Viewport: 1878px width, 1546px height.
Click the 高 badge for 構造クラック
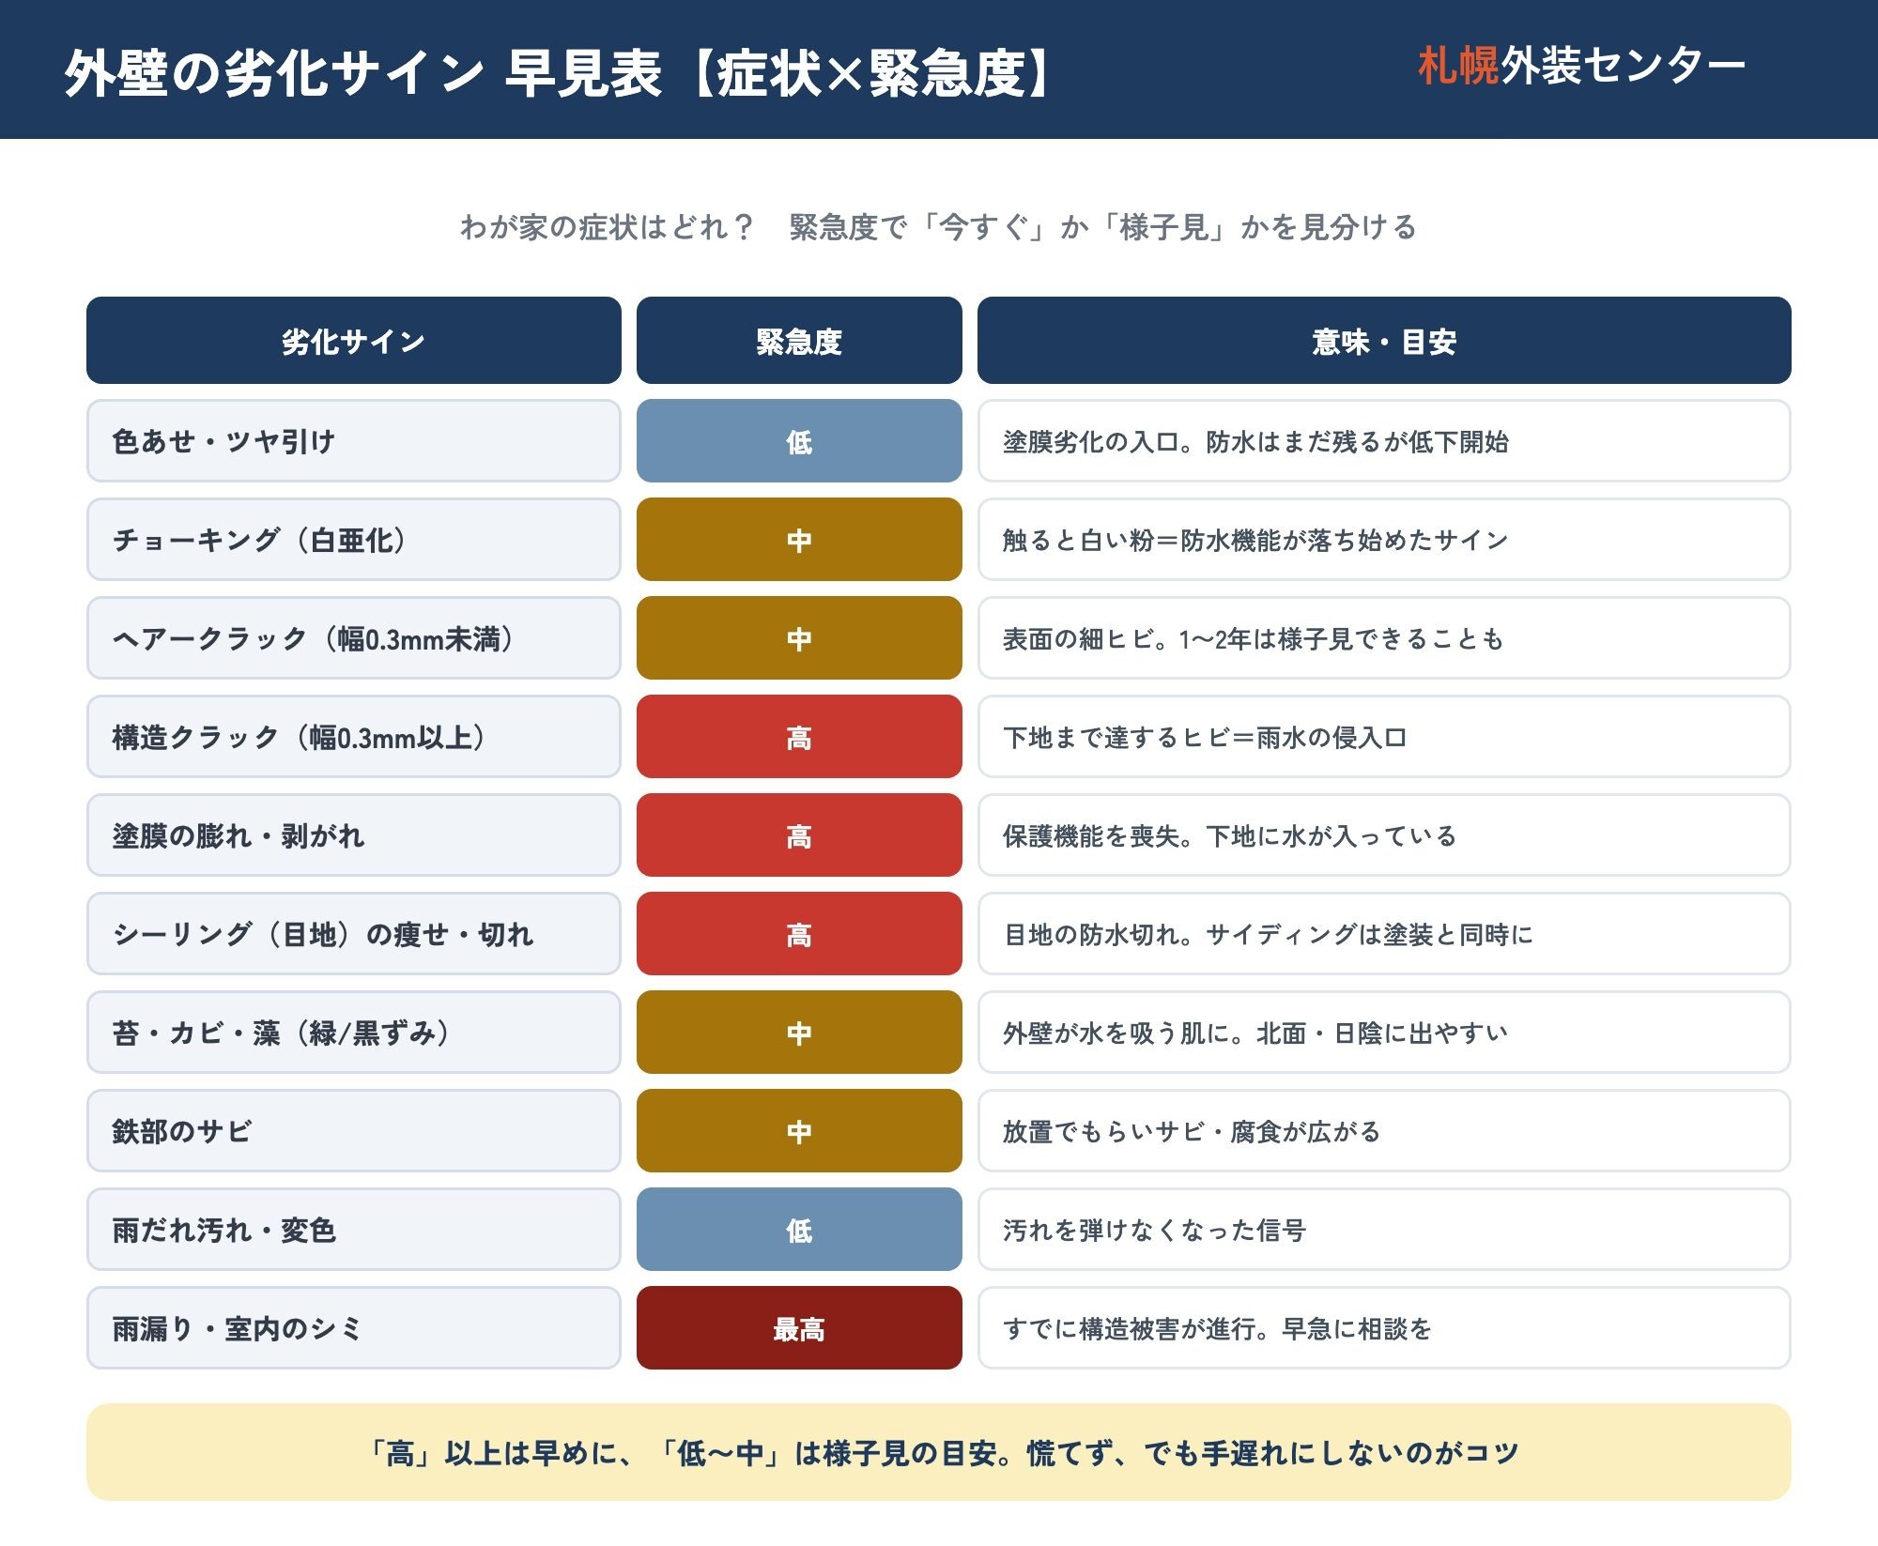(x=799, y=737)
